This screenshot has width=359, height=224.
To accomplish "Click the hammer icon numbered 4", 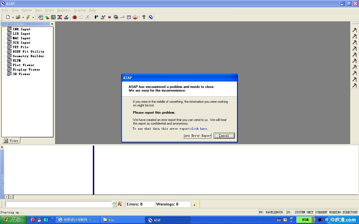I will click(x=355, y=49).
